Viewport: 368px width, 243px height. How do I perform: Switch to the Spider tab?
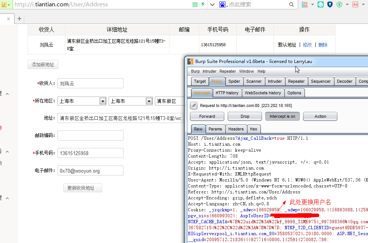234,81
